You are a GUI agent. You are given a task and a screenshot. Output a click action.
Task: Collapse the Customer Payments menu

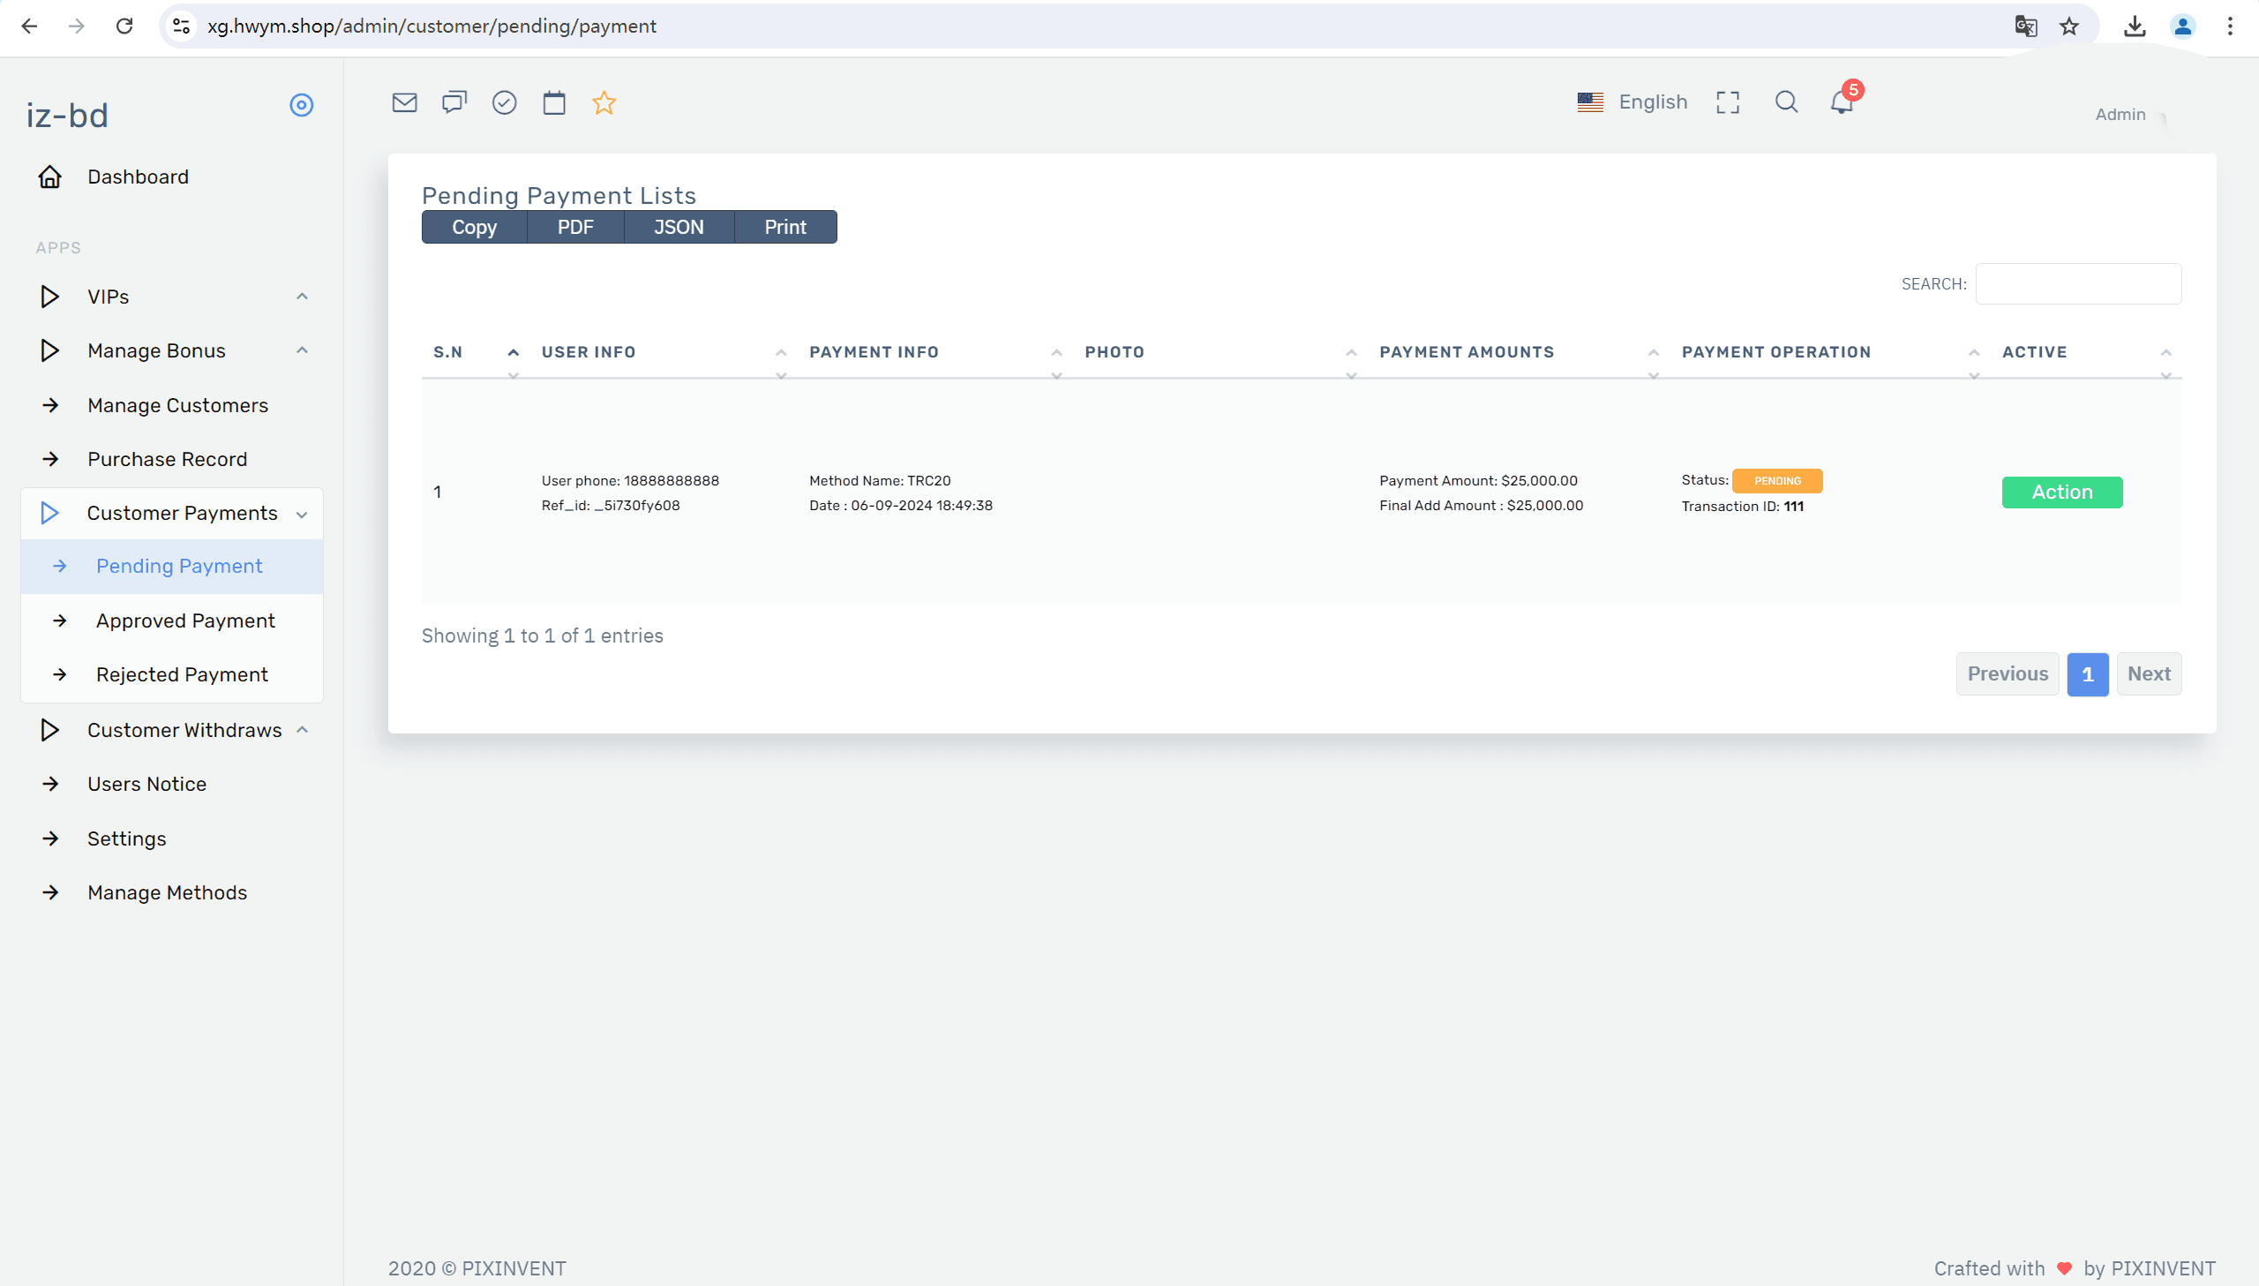172,513
